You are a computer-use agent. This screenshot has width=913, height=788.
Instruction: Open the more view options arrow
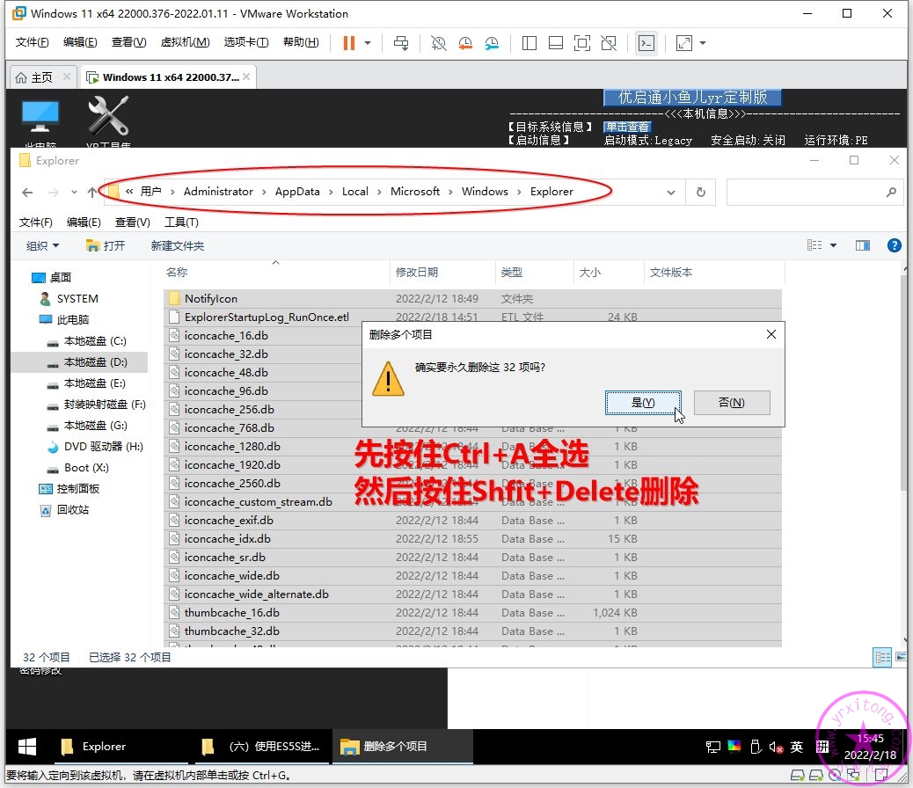[x=833, y=245]
